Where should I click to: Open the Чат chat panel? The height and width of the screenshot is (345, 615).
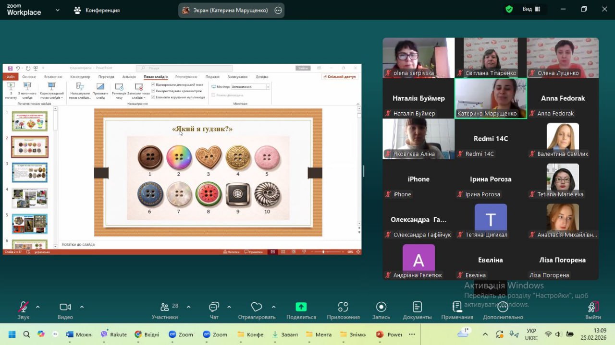point(214,307)
